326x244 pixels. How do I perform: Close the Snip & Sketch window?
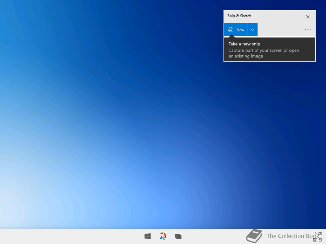point(308,17)
